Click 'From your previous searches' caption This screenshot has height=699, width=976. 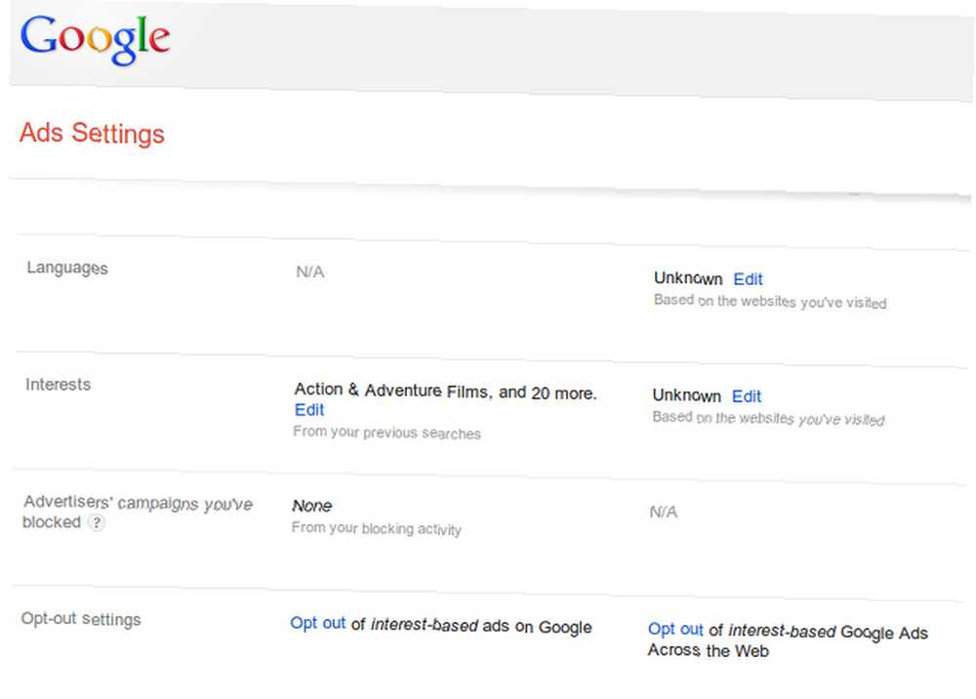[x=386, y=432]
